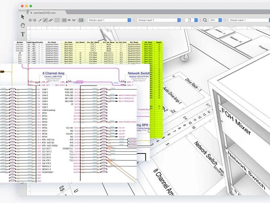Viewport: 270px width, 203px height.
Task: Click the magnifier zoom icon
Action: (205, 20)
